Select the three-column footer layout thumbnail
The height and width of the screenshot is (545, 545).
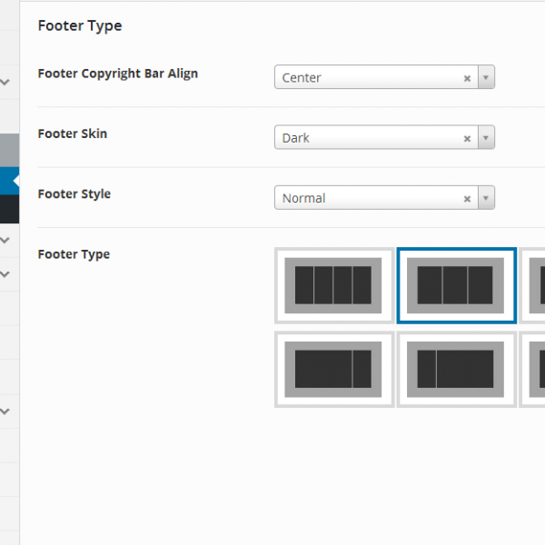pyautogui.click(x=456, y=285)
